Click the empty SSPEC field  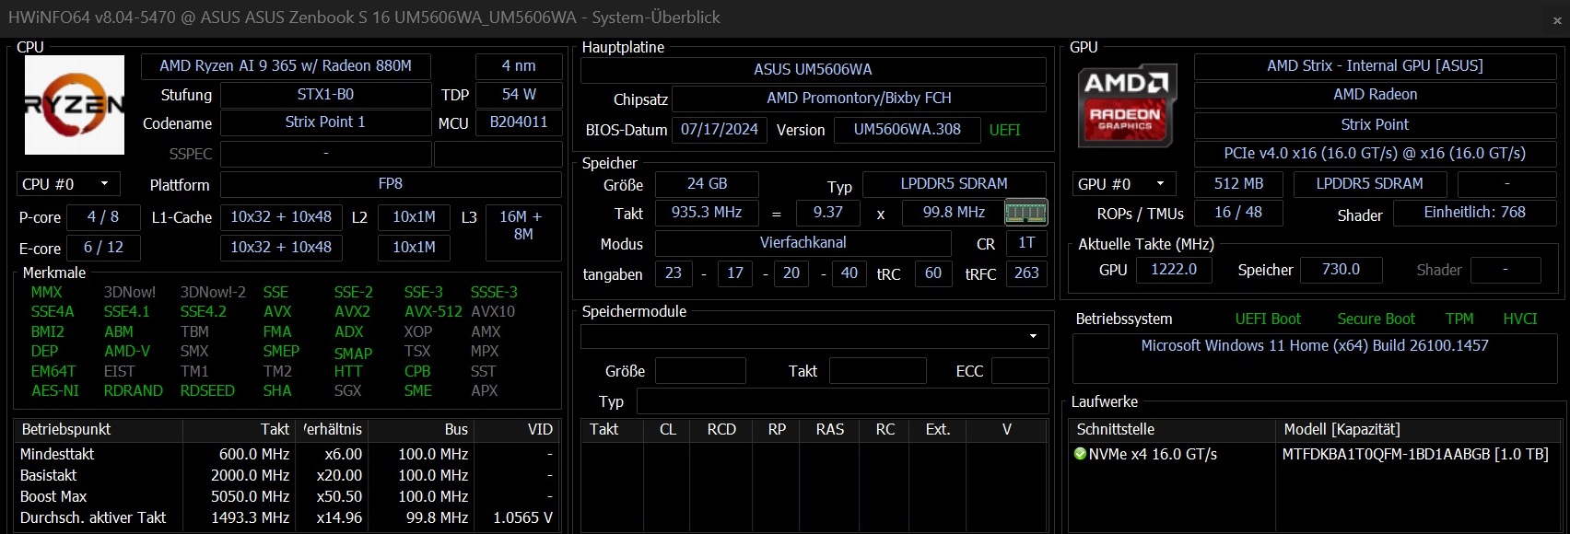tap(325, 154)
